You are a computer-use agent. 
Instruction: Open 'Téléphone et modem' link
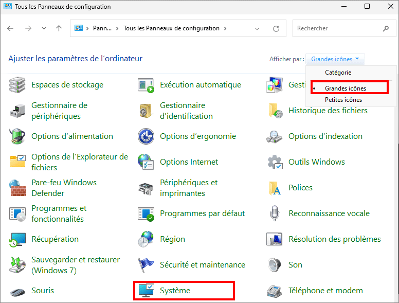[325, 291]
